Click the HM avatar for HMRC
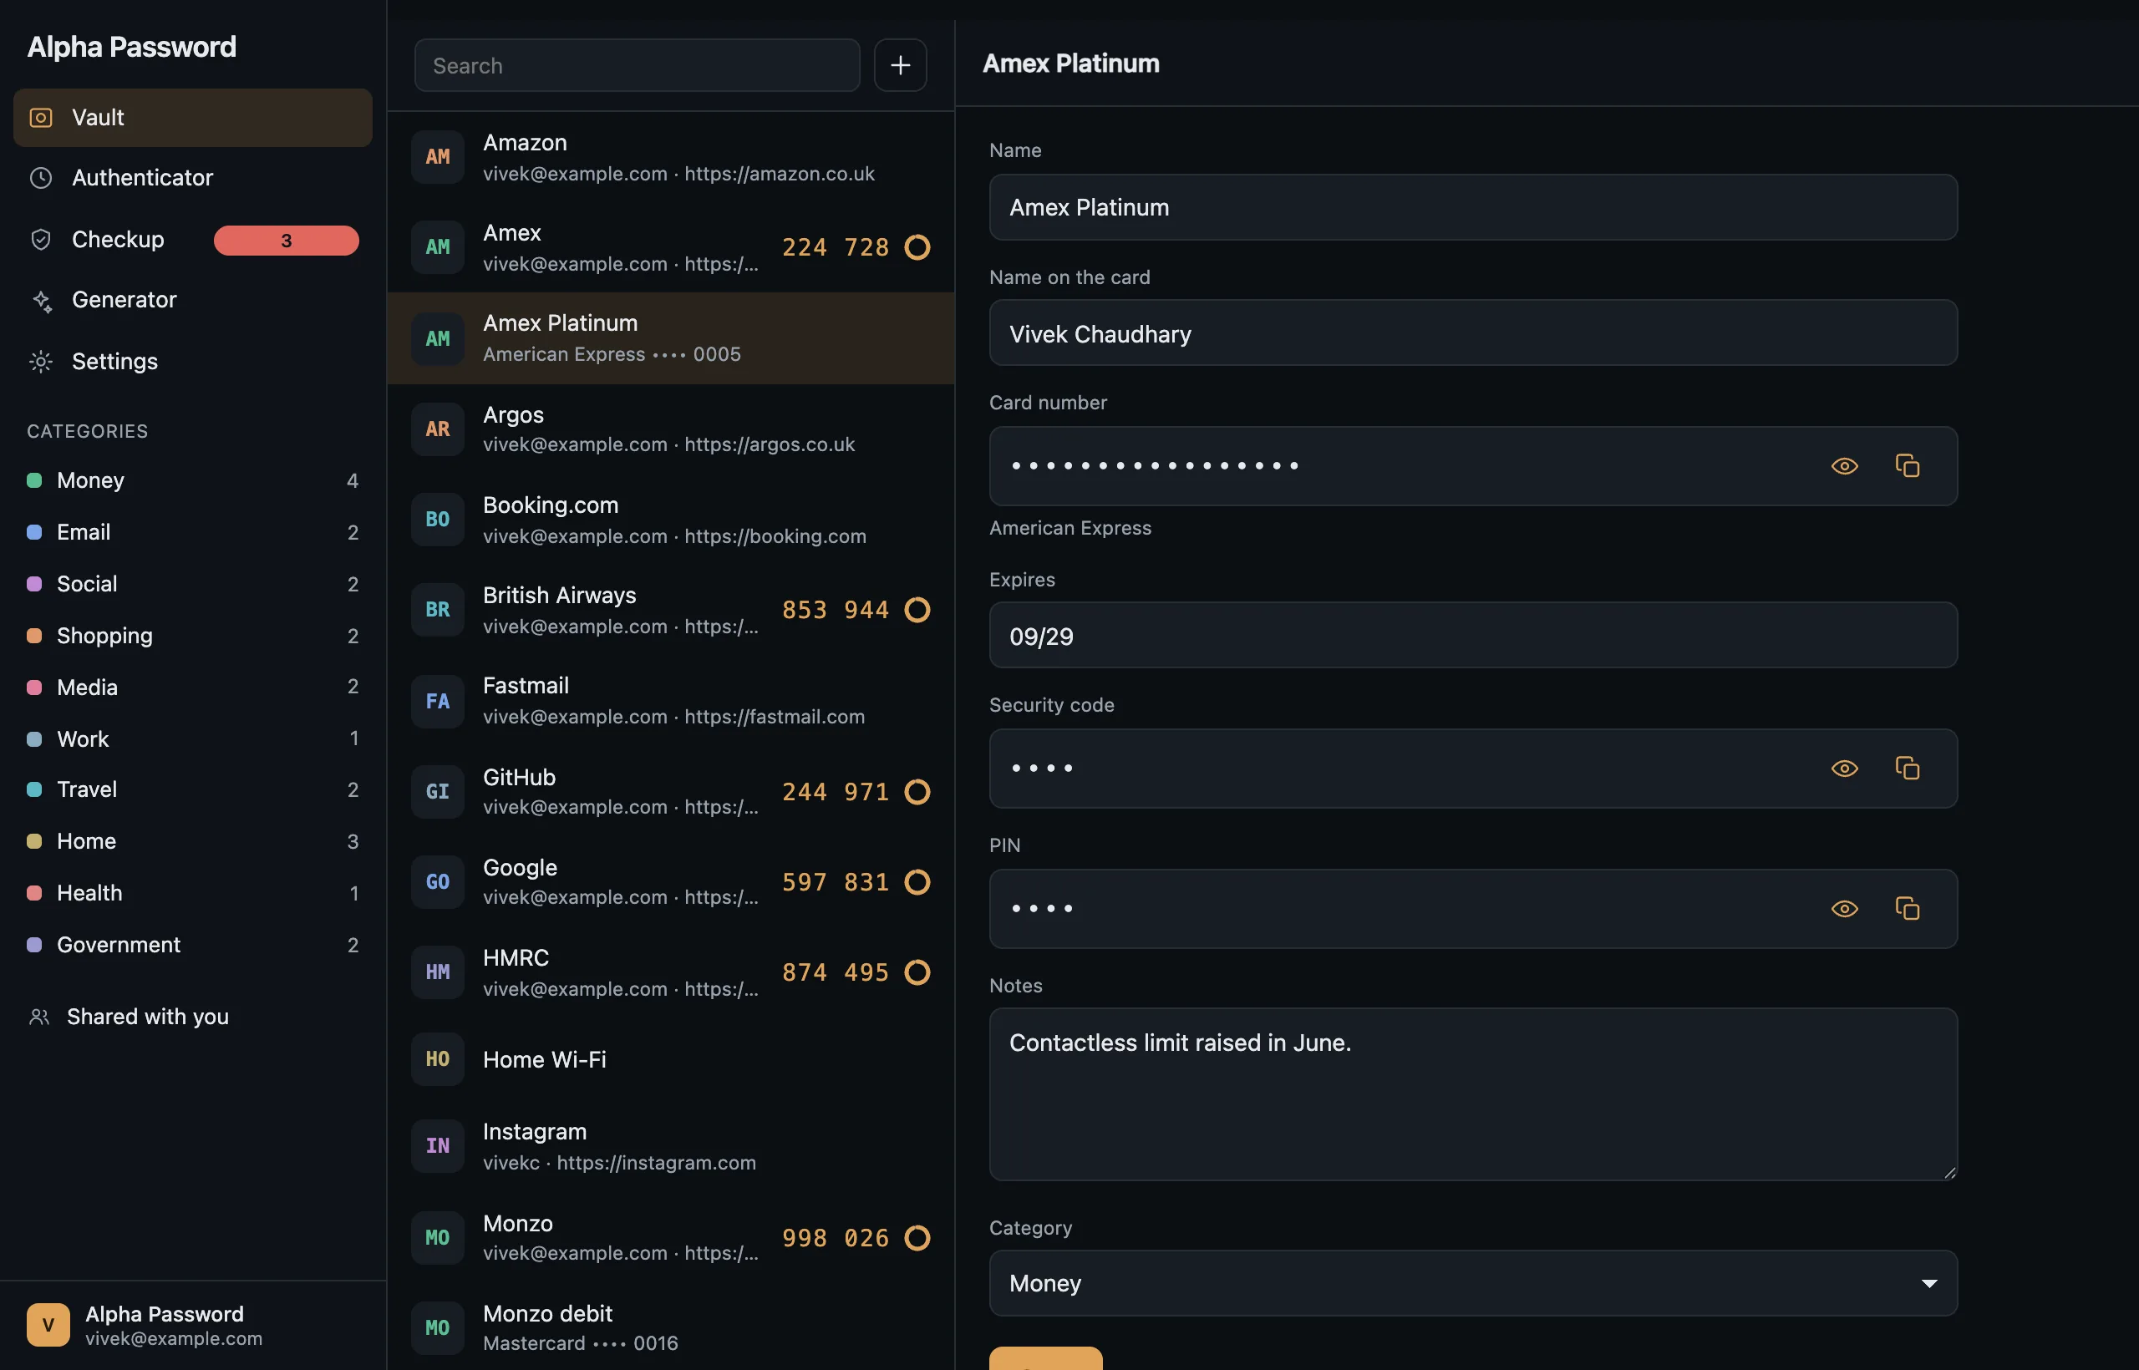This screenshot has width=2139, height=1370. point(438,972)
